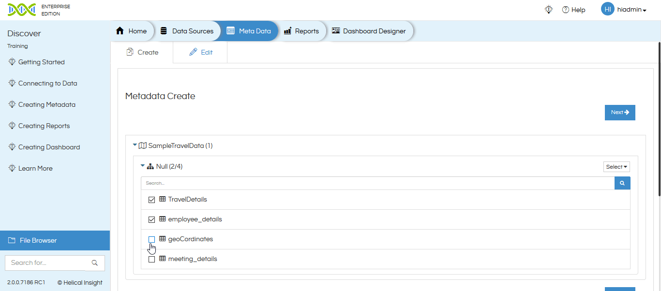Click the Null schema hierarchy icon
This screenshot has width=661, height=291.
tap(150, 167)
